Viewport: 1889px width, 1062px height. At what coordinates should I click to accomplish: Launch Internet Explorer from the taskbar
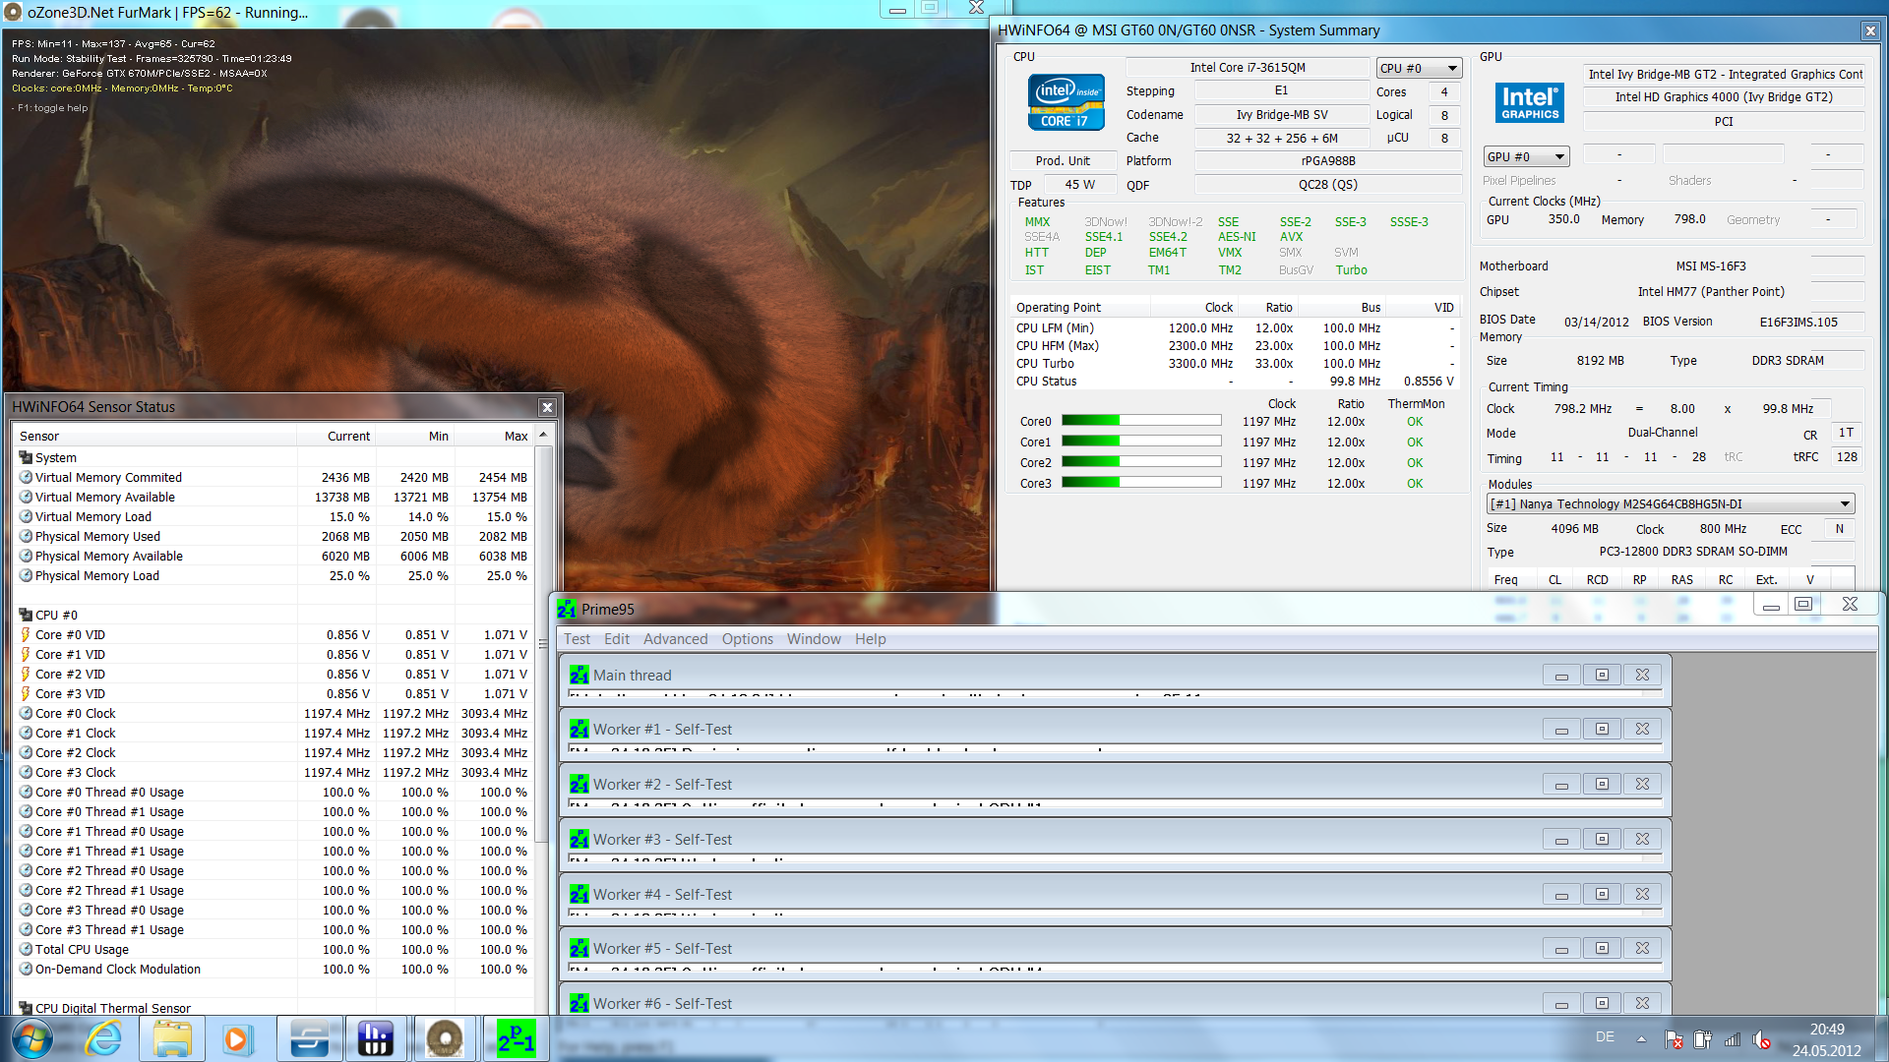pyautogui.click(x=103, y=1038)
